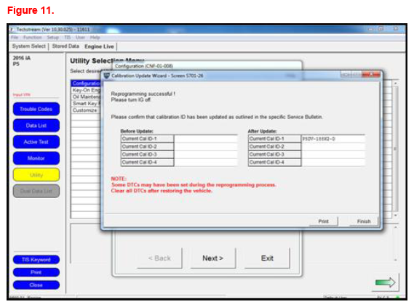Click Print in the wizard dialog
Screen dimensions: 414x307
[324, 221]
